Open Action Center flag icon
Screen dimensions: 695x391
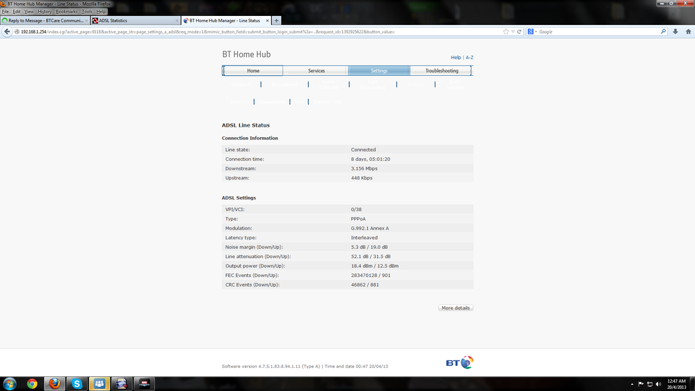(641, 384)
